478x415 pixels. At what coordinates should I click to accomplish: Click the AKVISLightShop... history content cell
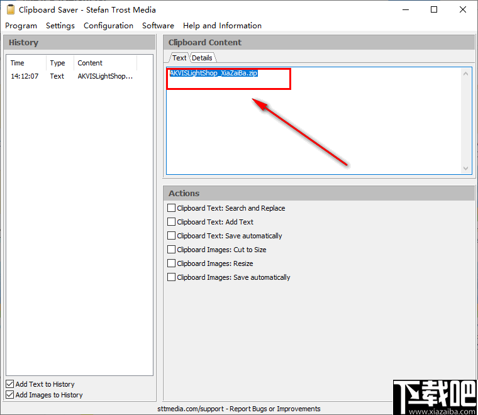[x=105, y=76]
